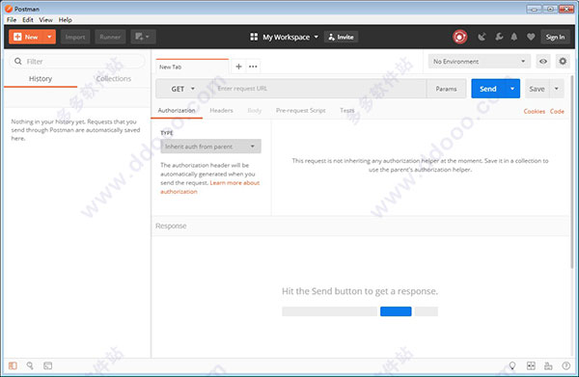This screenshot has height=377, width=579.
Task: Click the magnifier icon in Filter box
Action: 17,62
